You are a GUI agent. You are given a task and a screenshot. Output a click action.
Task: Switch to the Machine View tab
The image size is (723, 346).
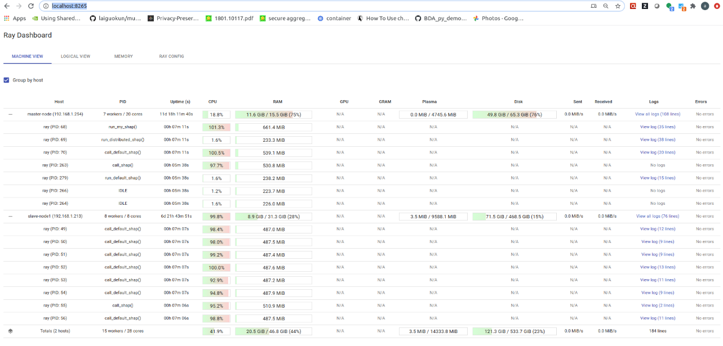pos(28,56)
